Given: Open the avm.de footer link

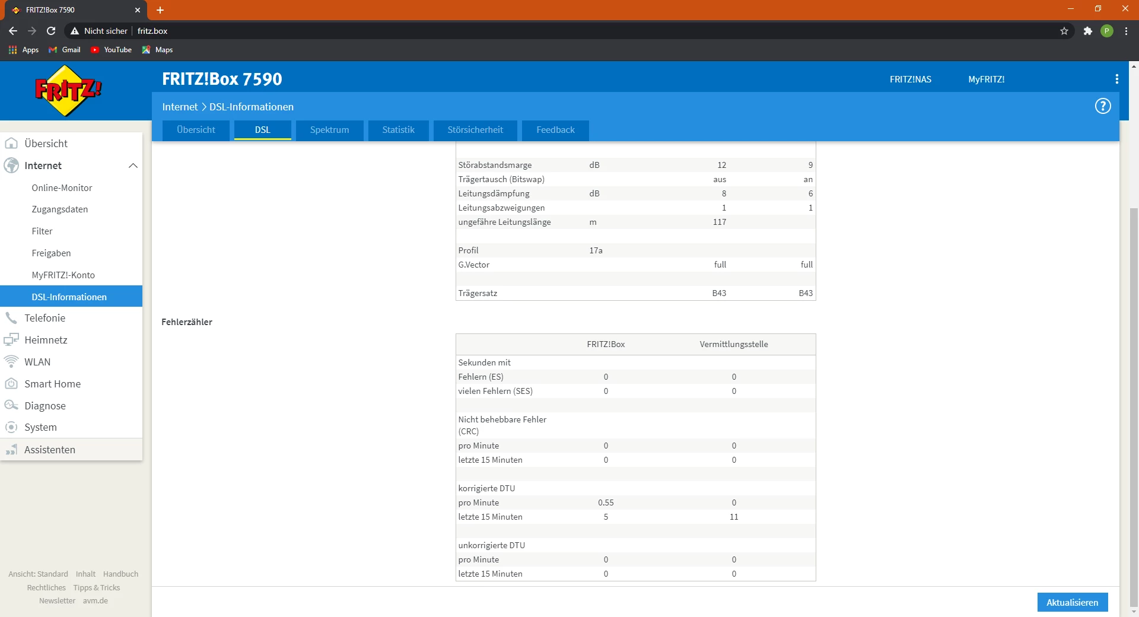Looking at the screenshot, I should (x=96, y=600).
